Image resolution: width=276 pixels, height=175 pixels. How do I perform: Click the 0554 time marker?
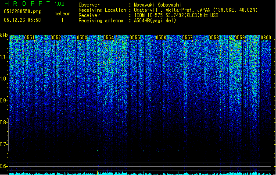click(108, 38)
